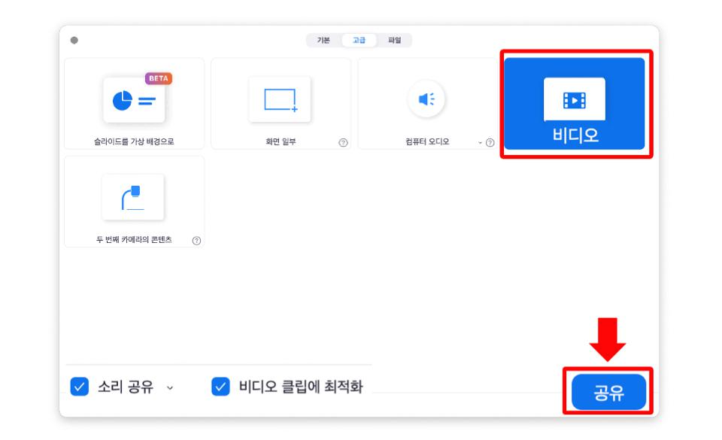
Task: Select the computer audio speaker icon
Action: pos(426,99)
